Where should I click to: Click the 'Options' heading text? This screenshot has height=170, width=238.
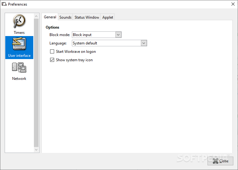tap(52, 27)
